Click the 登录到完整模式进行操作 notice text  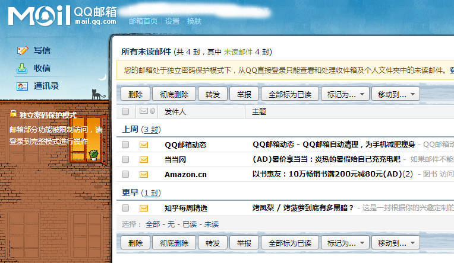48,142
